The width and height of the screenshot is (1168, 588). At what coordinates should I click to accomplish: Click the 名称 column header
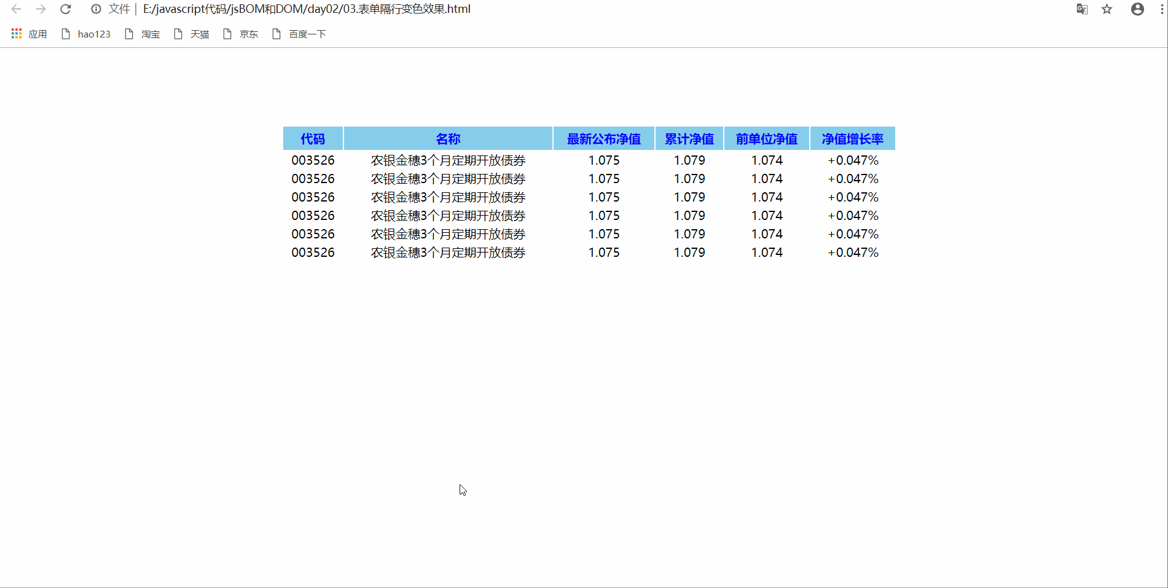point(448,139)
